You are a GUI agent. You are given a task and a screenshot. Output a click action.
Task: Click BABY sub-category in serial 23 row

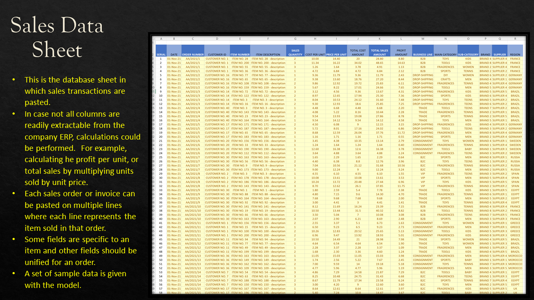[468, 149]
